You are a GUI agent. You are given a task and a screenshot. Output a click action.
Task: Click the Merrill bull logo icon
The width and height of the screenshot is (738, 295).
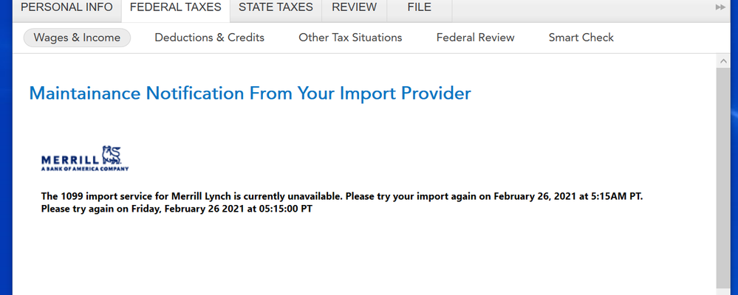(112, 155)
